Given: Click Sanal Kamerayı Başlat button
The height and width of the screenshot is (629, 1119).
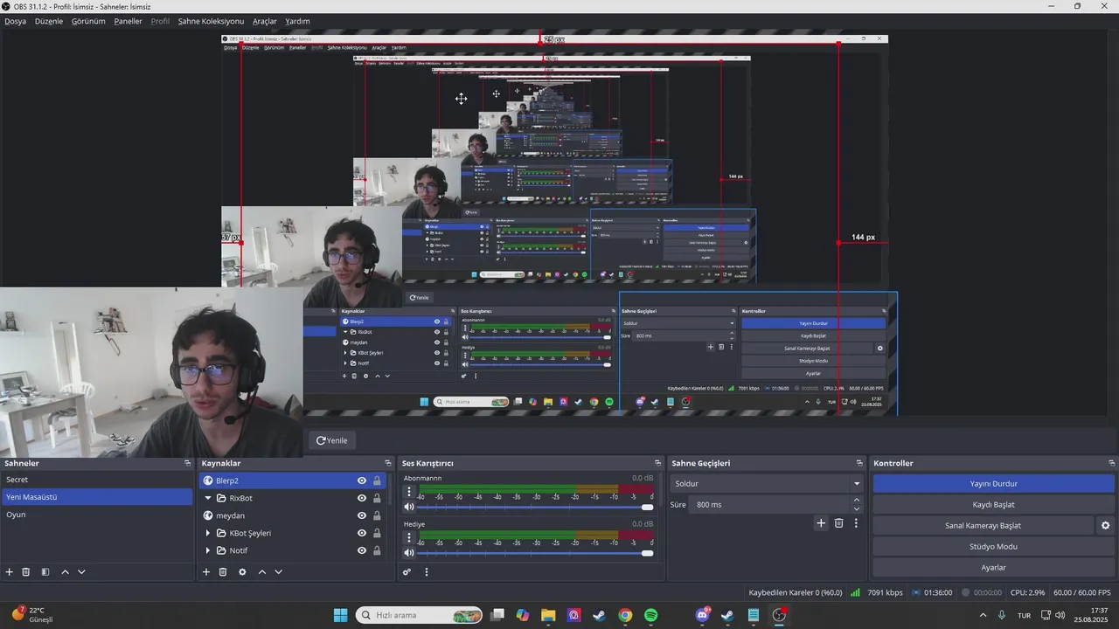Looking at the screenshot, I should (x=983, y=526).
